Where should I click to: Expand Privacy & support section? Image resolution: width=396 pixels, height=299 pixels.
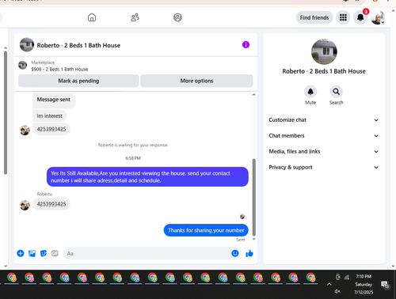[324, 168]
